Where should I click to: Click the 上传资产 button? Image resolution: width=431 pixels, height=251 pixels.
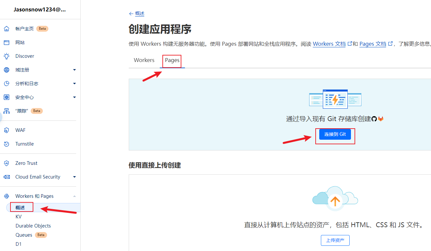(x=335, y=240)
